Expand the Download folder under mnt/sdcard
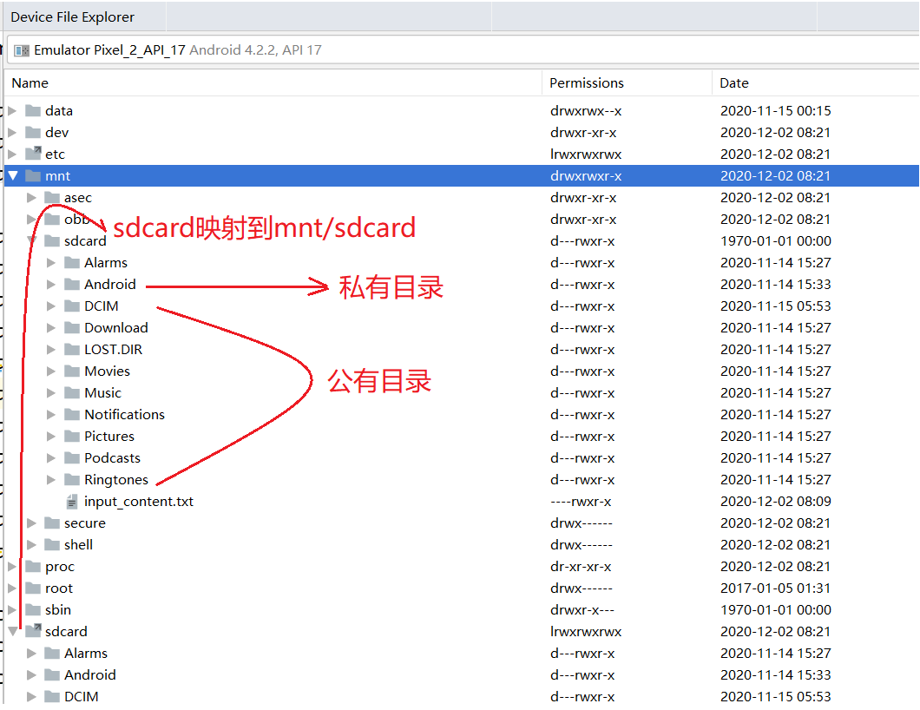 (x=51, y=328)
